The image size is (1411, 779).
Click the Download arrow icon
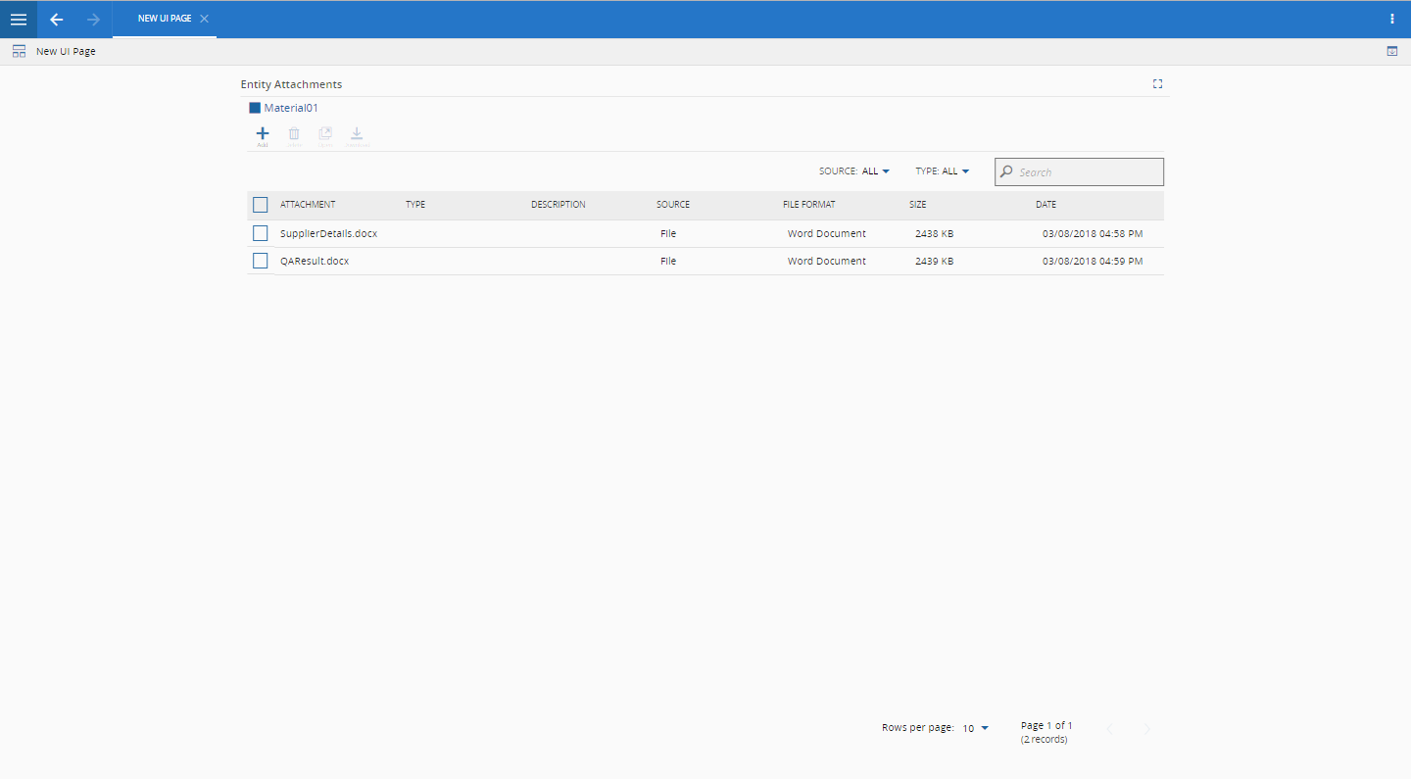pyautogui.click(x=358, y=135)
